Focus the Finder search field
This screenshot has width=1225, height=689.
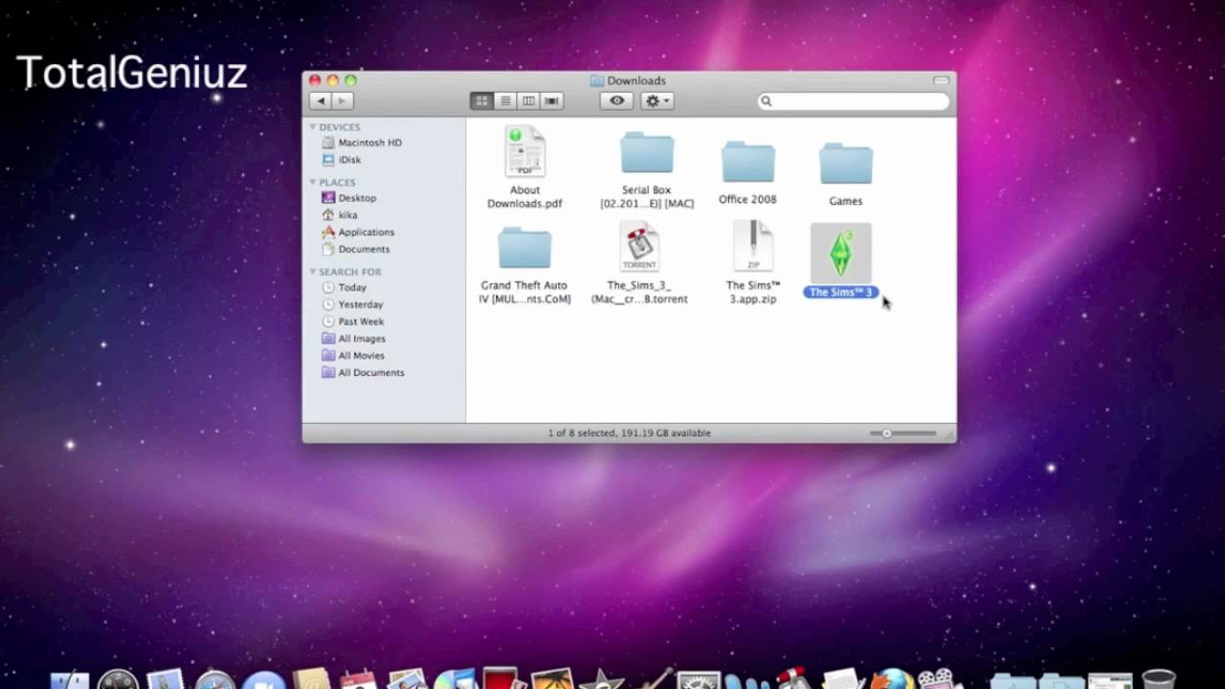click(x=854, y=101)
